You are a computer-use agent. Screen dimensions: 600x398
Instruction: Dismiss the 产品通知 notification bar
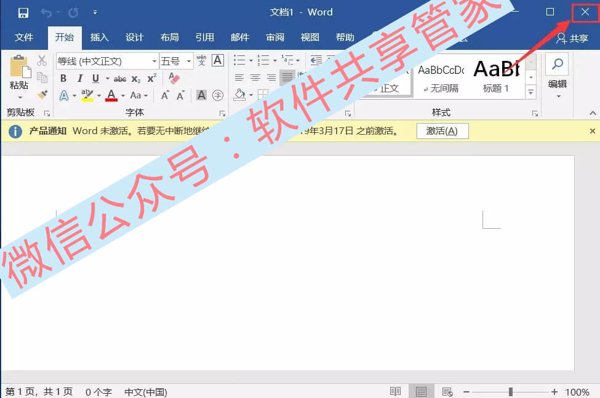[593, 131]
